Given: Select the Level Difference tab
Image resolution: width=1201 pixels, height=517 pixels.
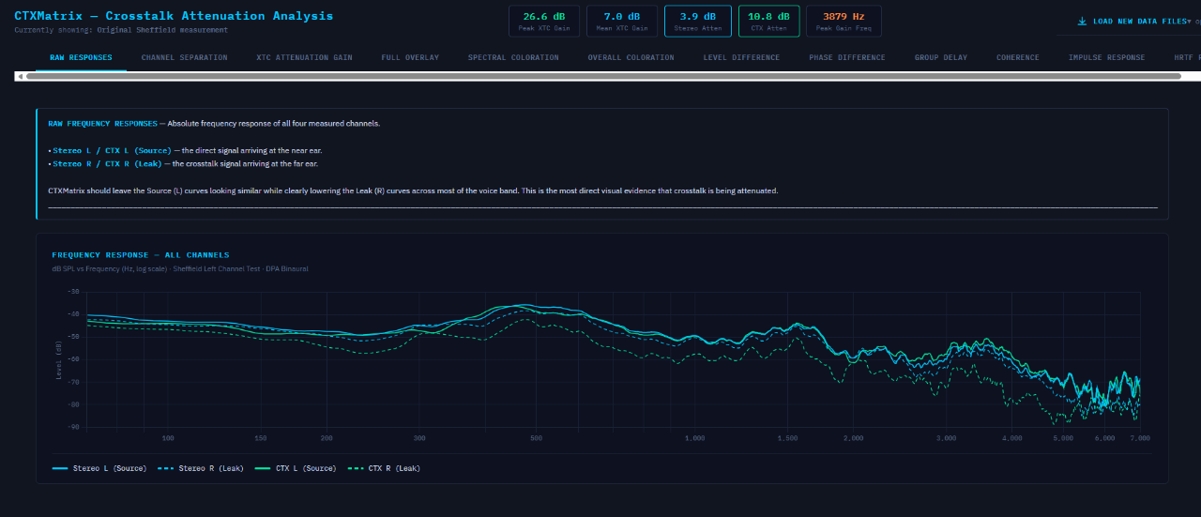Looking at the screenshot, I should (741, 57).
